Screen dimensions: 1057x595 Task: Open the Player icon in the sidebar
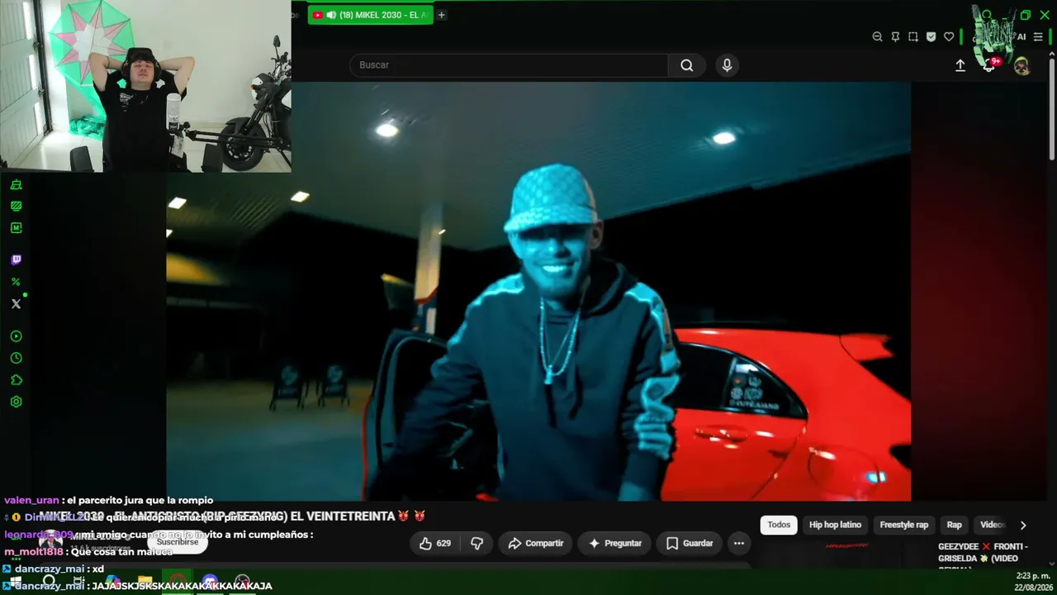coord(16,336)
